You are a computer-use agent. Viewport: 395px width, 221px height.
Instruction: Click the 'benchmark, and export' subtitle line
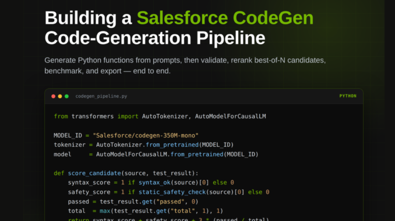(x=108, y=71)
